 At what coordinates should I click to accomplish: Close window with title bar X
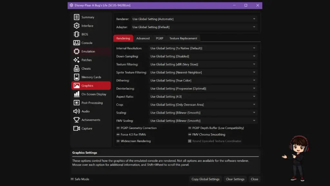[x=257, y=5]
